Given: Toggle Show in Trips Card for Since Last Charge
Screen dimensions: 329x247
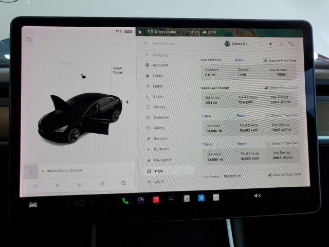Looking at the screenshot, I should tap(266, 88).
